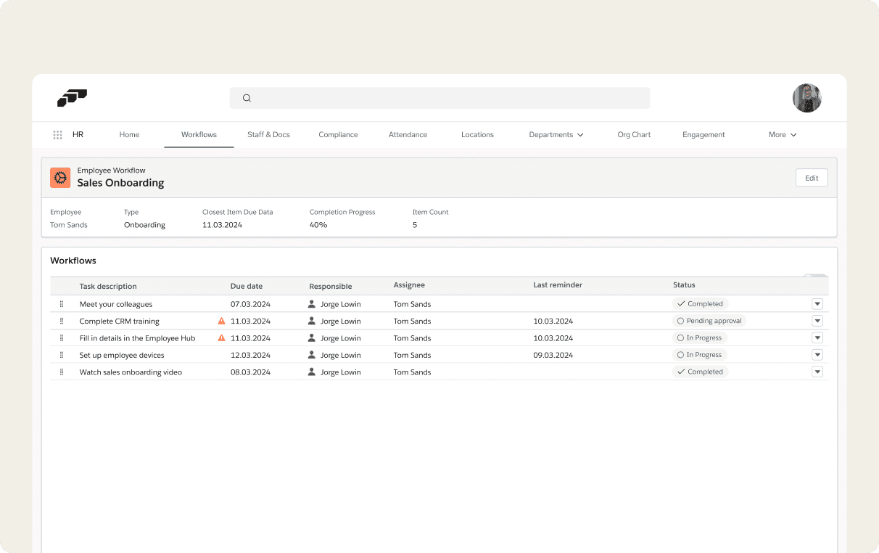This screenshot has width=879, height=553.
Task: Click In Progress status for Set up employee devices
Action: tap(700, 354)
